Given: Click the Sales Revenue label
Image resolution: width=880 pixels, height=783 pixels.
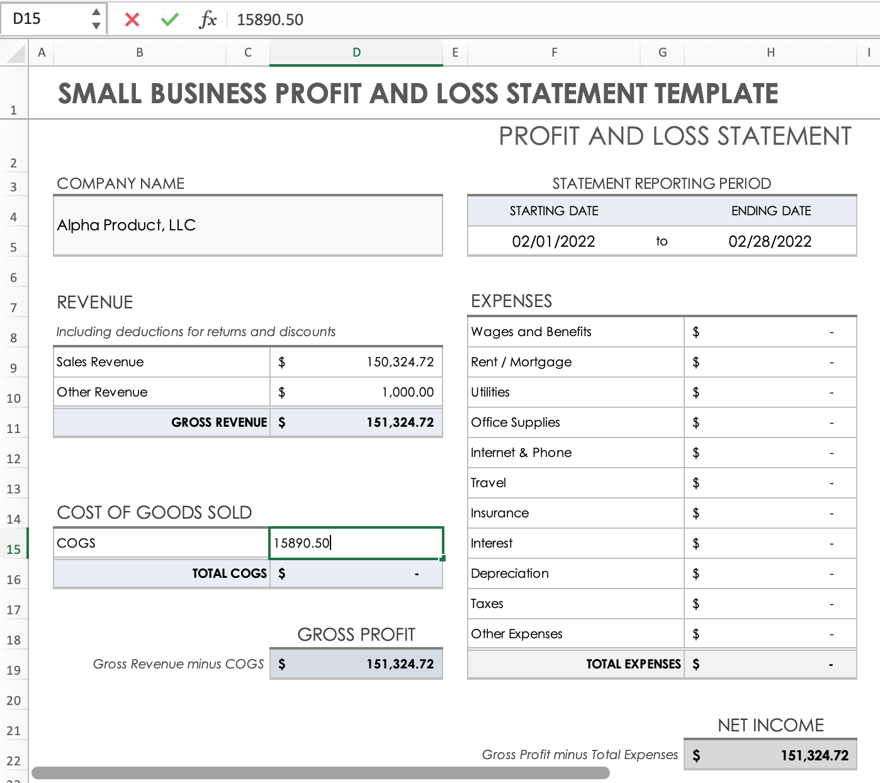Looking at the screenshot, I should point(100,362).
